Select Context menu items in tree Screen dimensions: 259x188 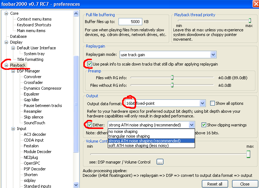[x=34, y=19]
